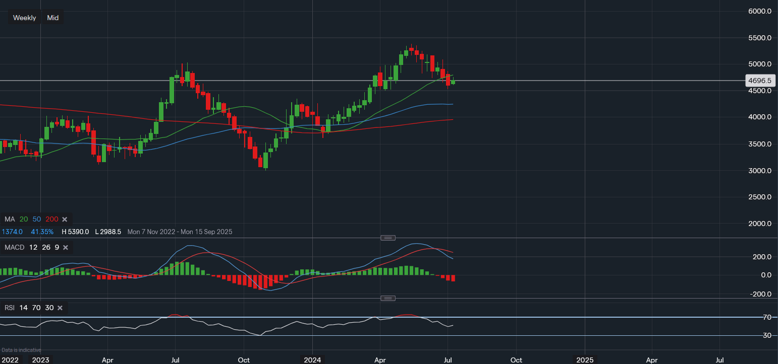
Task: Click the MACD slow period 26
Action: pos(46,247)
